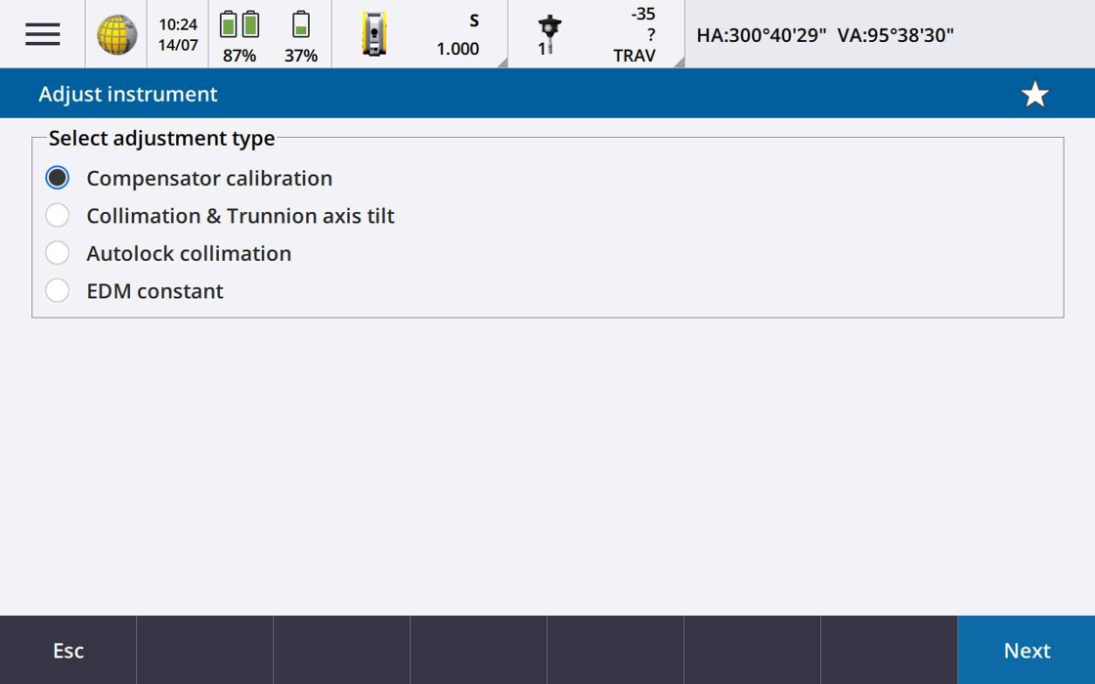Tap the HA/VA angle readout

point(825,35)
